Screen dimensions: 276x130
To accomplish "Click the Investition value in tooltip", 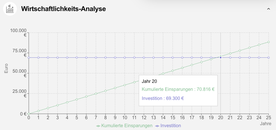I will click(x=163, y=98).
